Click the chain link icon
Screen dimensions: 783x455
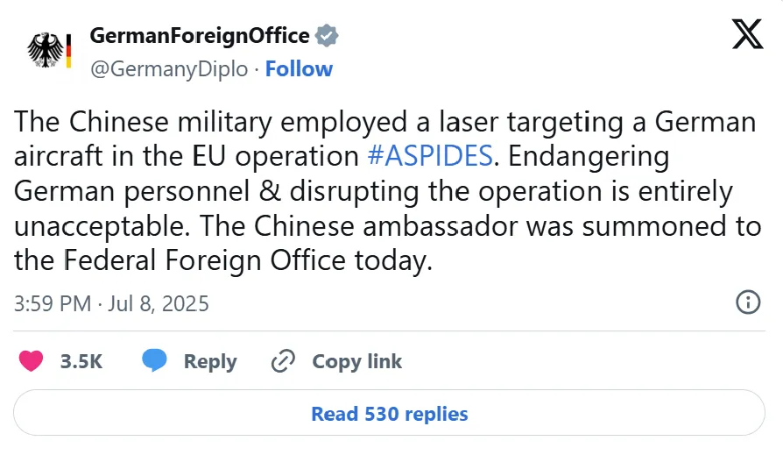(283, 361)
